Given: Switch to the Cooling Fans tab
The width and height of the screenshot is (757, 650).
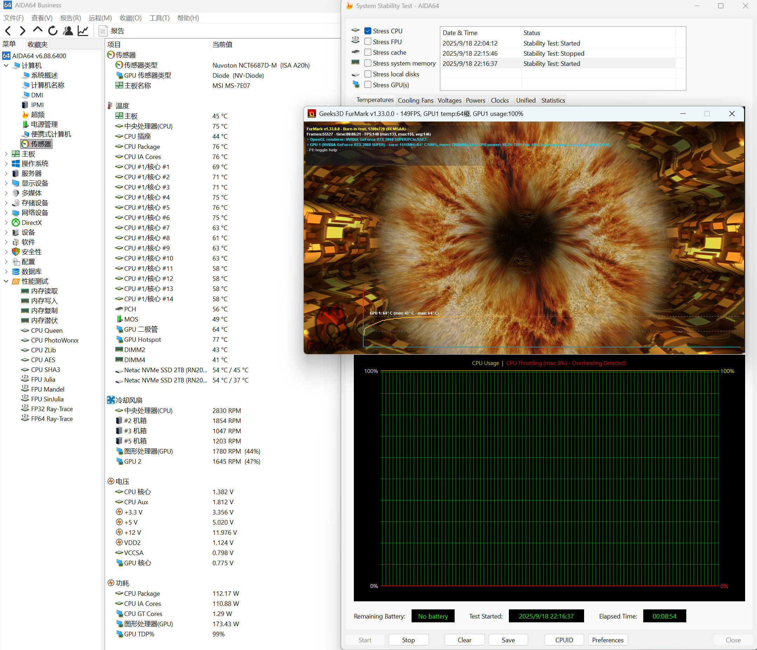Looking at the screenshot, I should tap(415, 100).
